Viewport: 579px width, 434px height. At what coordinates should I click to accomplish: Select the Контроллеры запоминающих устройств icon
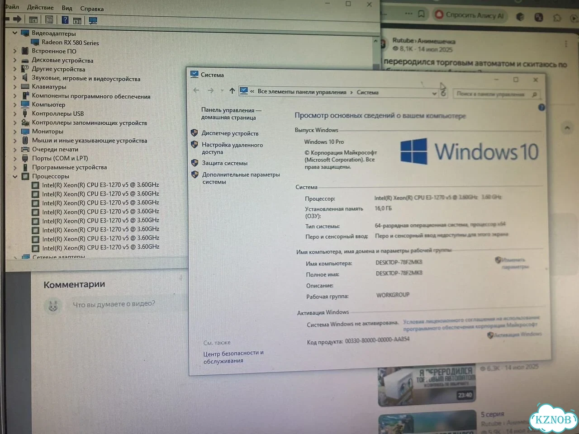coord(25,123)
